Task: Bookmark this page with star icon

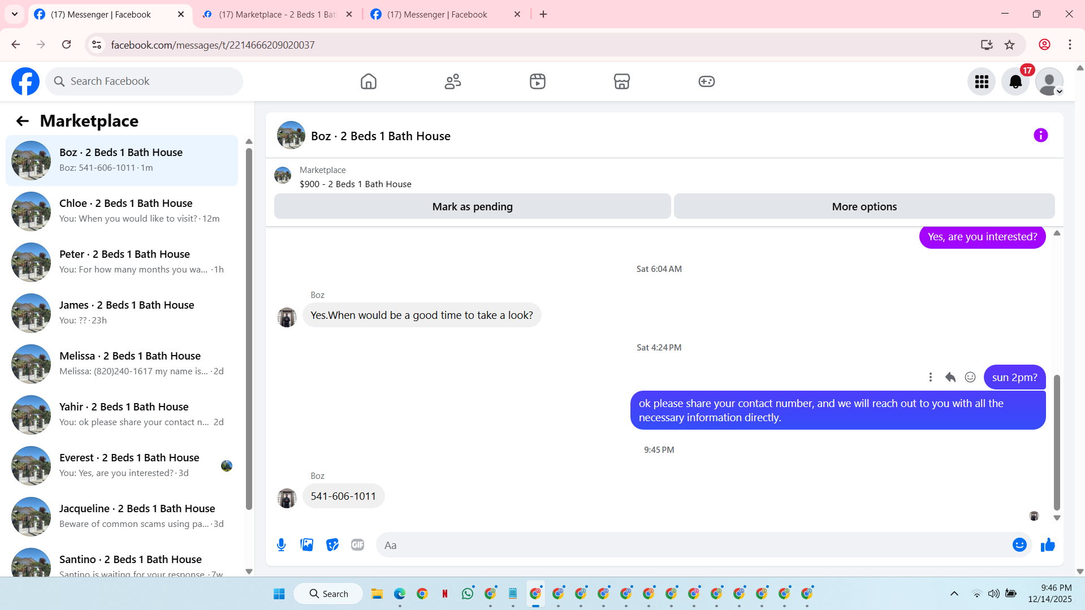Action: 1009,45
